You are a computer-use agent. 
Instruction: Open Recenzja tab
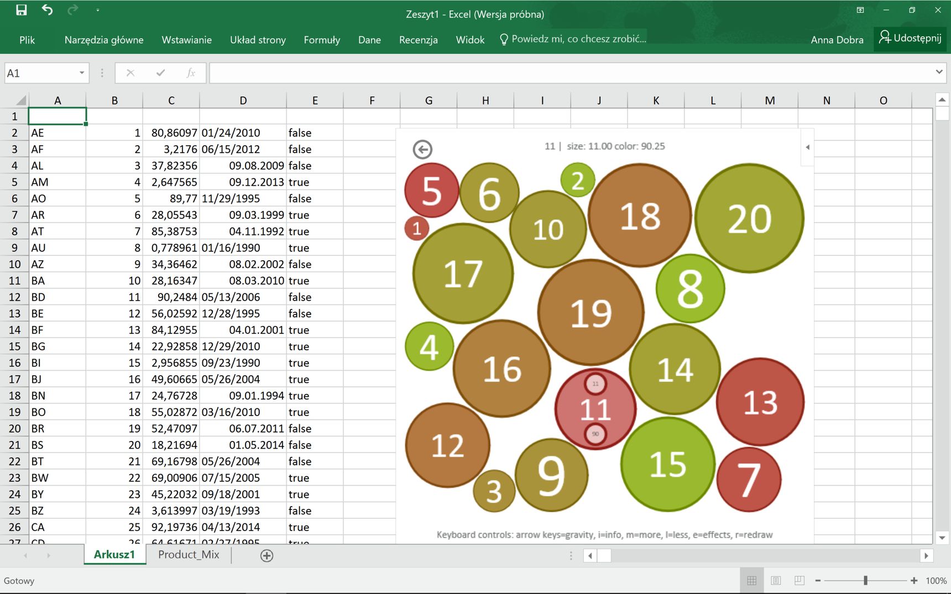pyautogui.click(x=419, y=40)
